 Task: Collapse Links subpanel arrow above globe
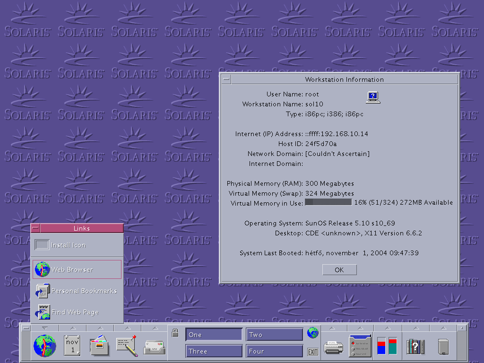(45, 328)
